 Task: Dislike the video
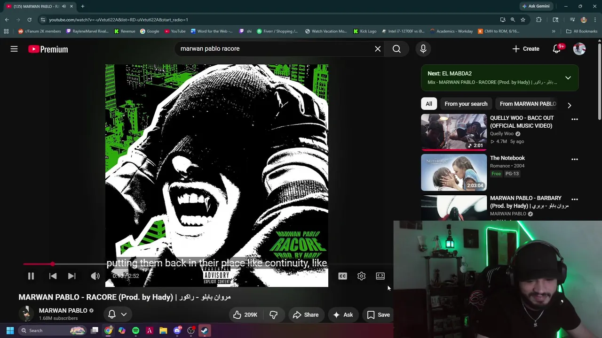273,315
